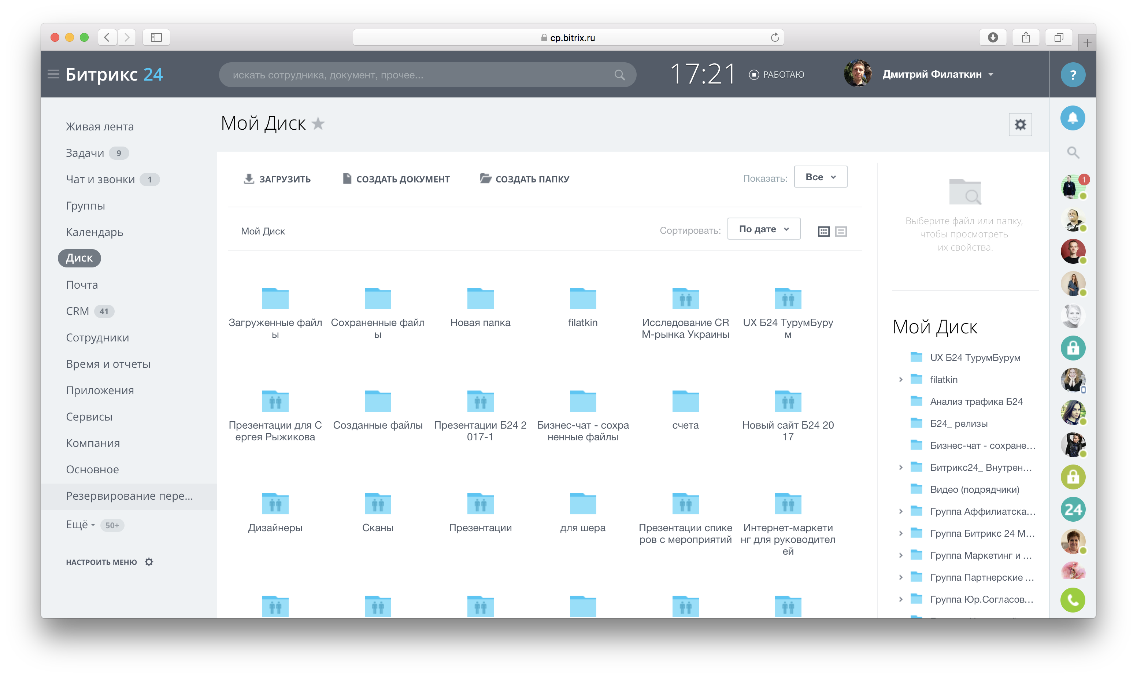Viewport: 1137px width, 677px height.
Task: Click the cp.bitrix.ru address bar
Action: [x=568, y=37]
